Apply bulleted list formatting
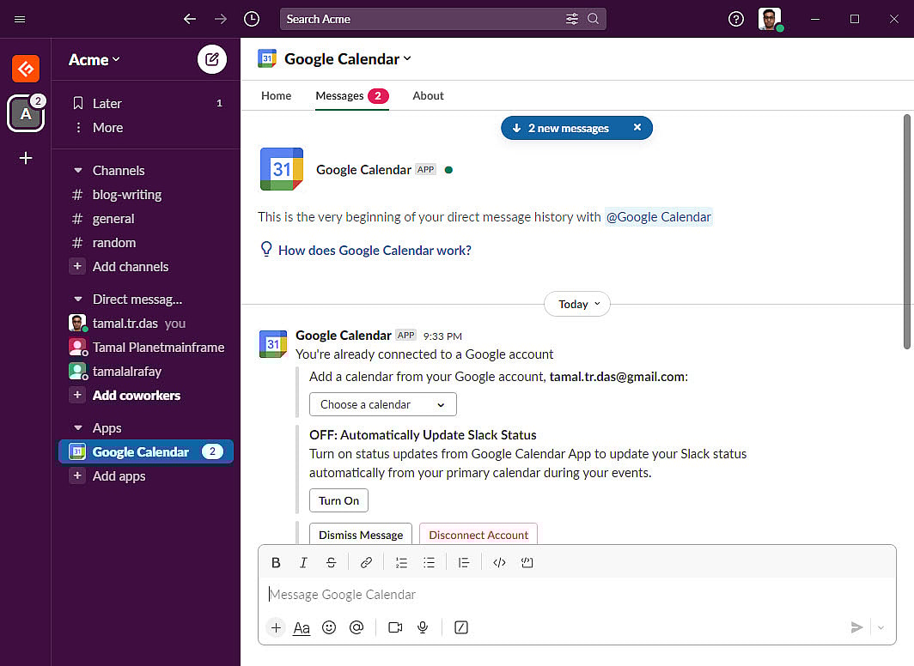The height and width of the screenshot is (666, 914). click(x=429, y=562)
